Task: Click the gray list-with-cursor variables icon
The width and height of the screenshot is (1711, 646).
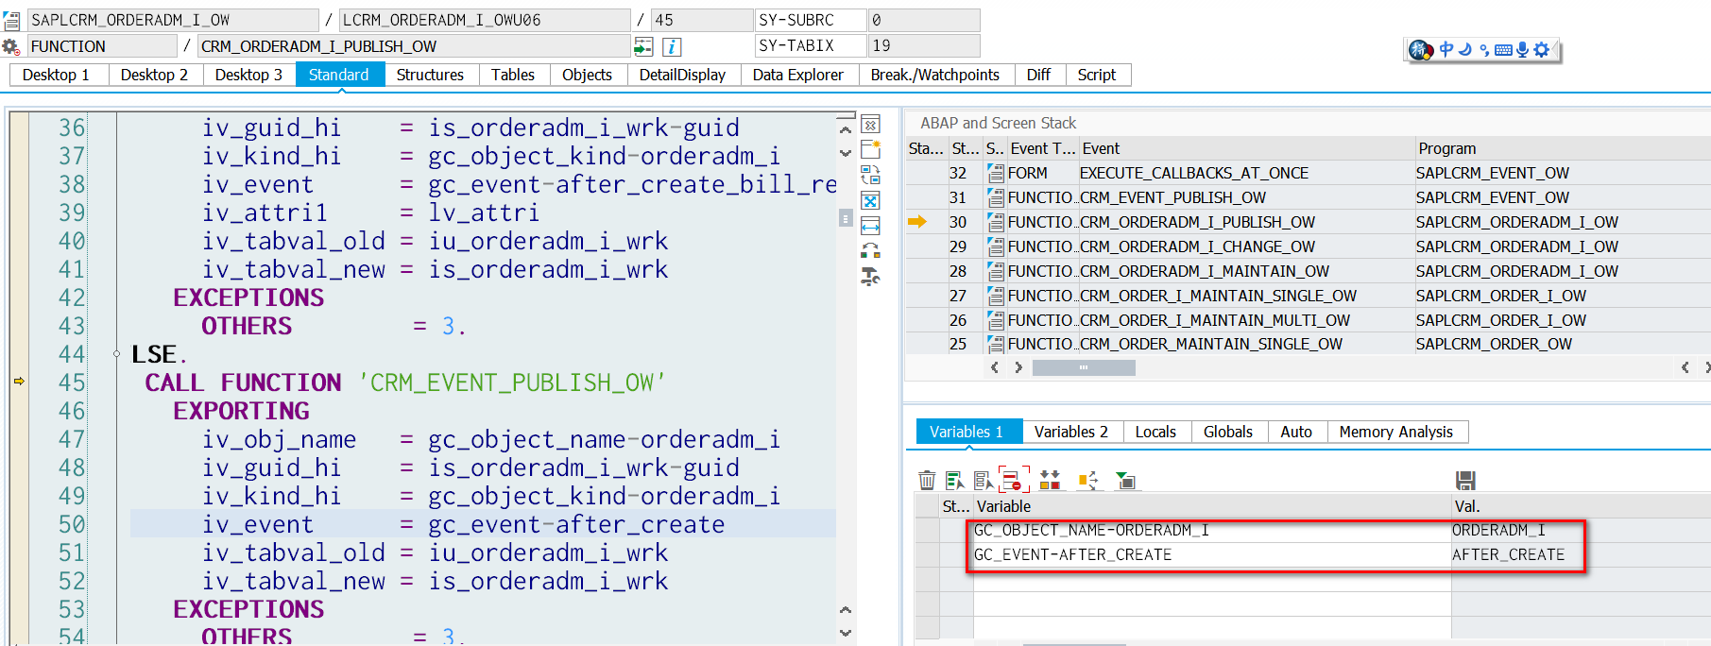Action: click(984, 481)
